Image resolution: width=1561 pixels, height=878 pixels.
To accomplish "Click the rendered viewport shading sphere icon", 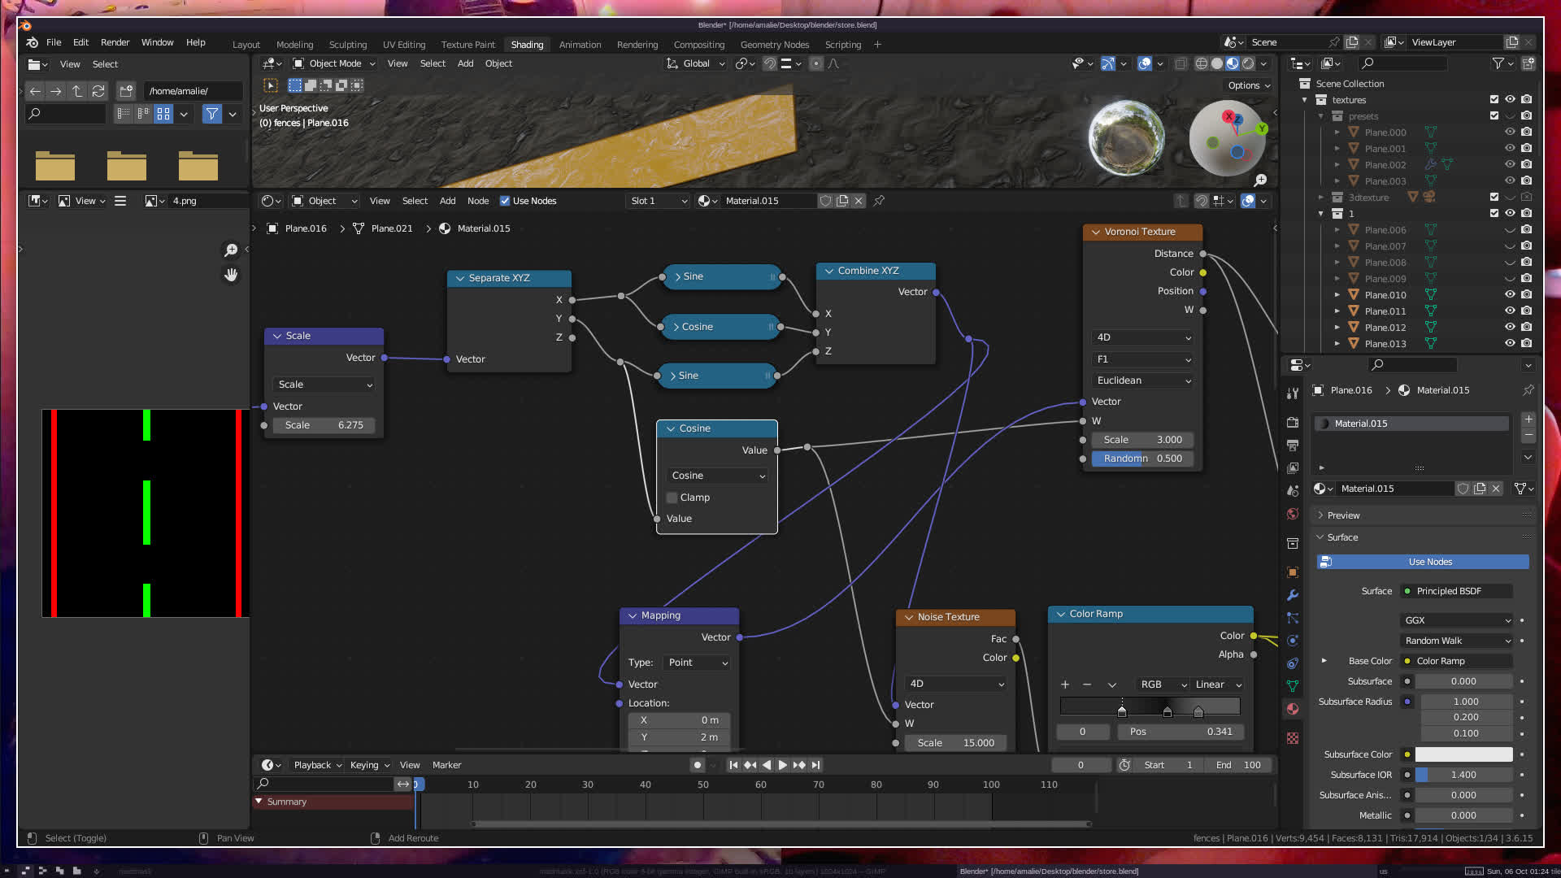I will pyautogui.click(x=1249, y=63).
